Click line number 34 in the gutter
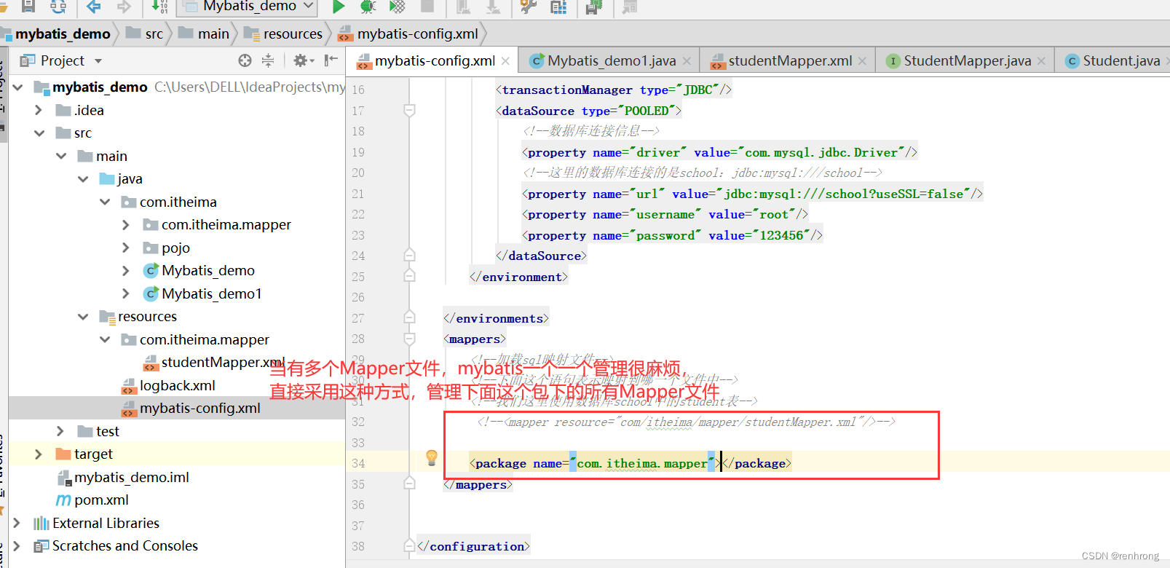The height and width of the screenshot is (568, 1170). coord(357,463)
